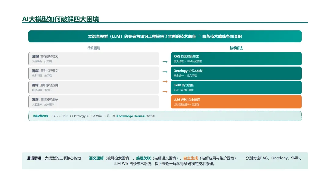
Task: Click the subtitle "LLM自动维护 + 自演化"
Action: [186, 105]
